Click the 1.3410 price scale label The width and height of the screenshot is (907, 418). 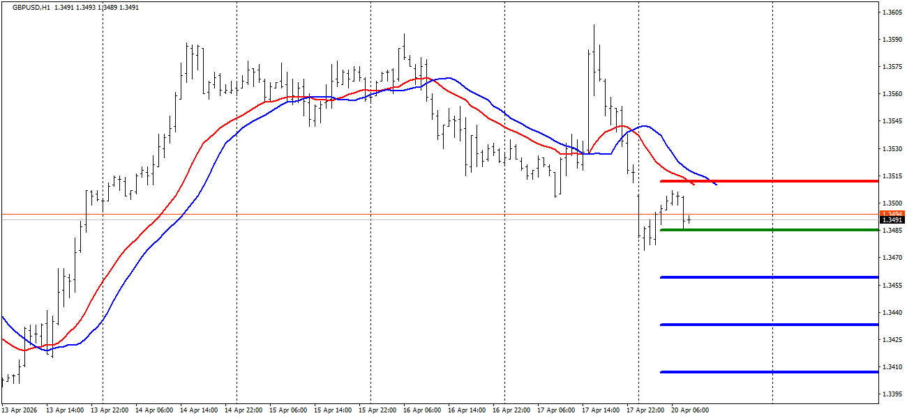coord(892,366)
